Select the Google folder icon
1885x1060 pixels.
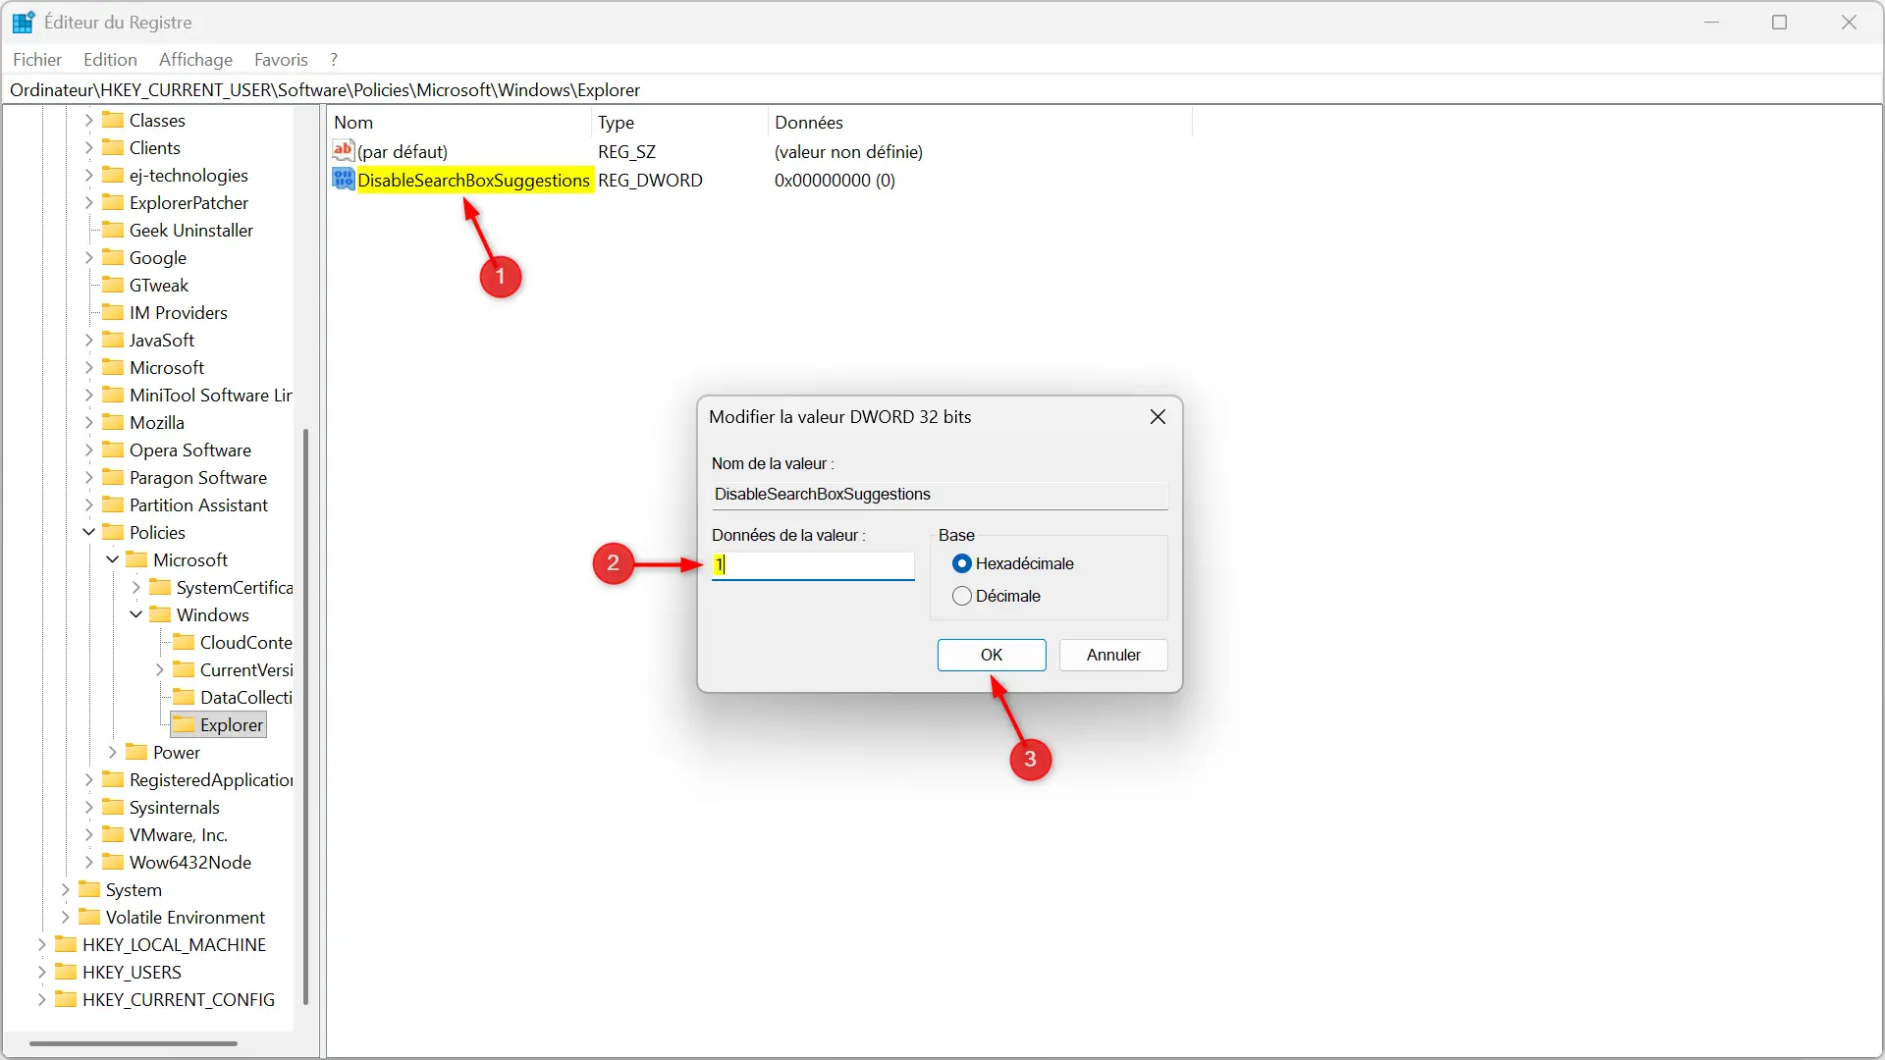click(113, 257)
